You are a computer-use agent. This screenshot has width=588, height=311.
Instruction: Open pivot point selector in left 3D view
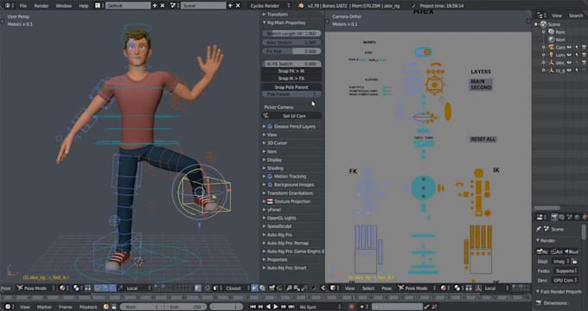(x=78, y=289)
